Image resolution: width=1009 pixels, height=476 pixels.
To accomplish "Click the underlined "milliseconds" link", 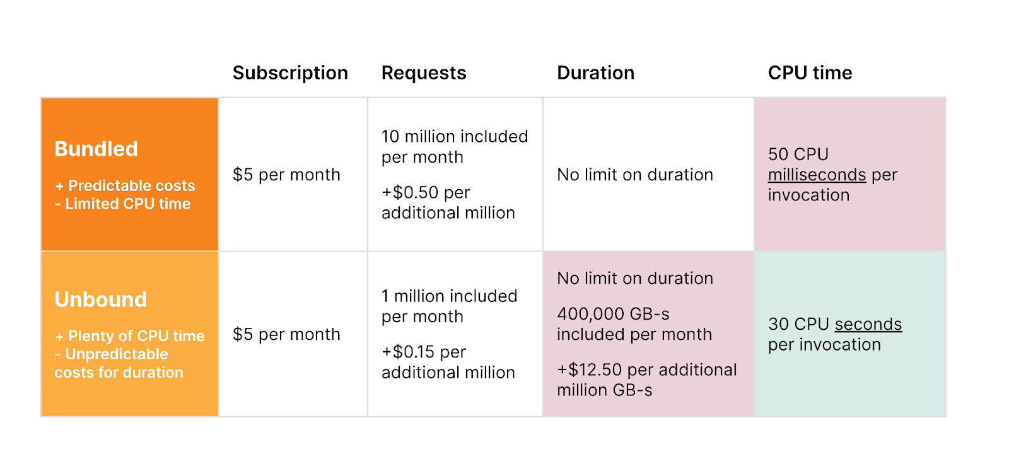I will (817, 175).
